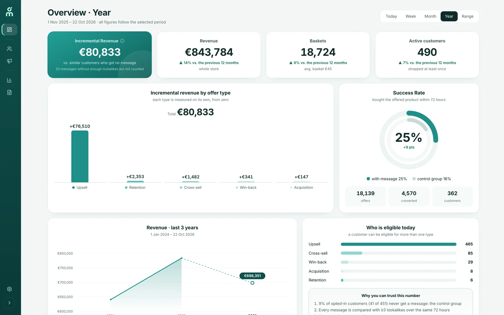Click the Win-back eligibility bar
This screenshot has width=504, height=315.
[x=398, y=262]
